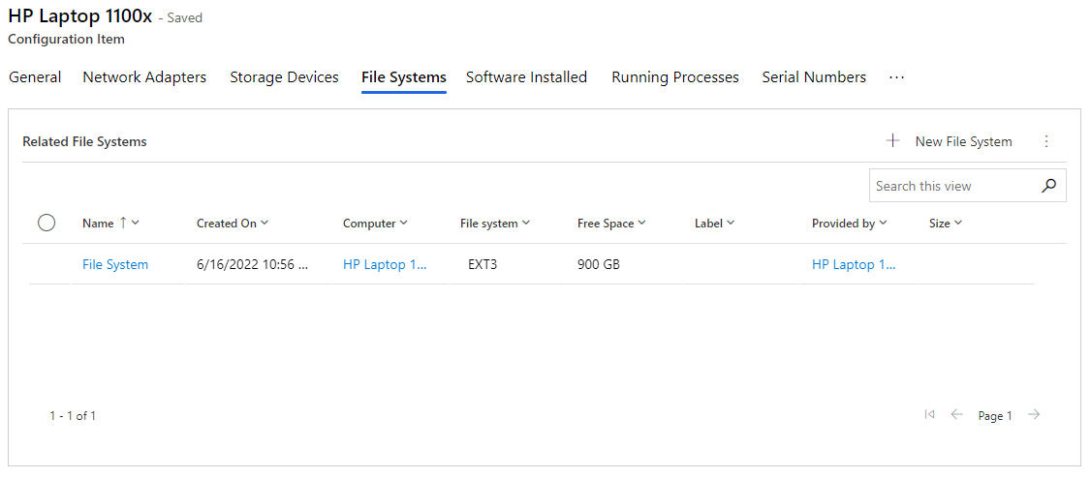Click next page arrow

tap(1035, 415)
